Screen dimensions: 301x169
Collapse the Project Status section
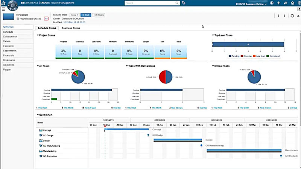coord(38,35)
